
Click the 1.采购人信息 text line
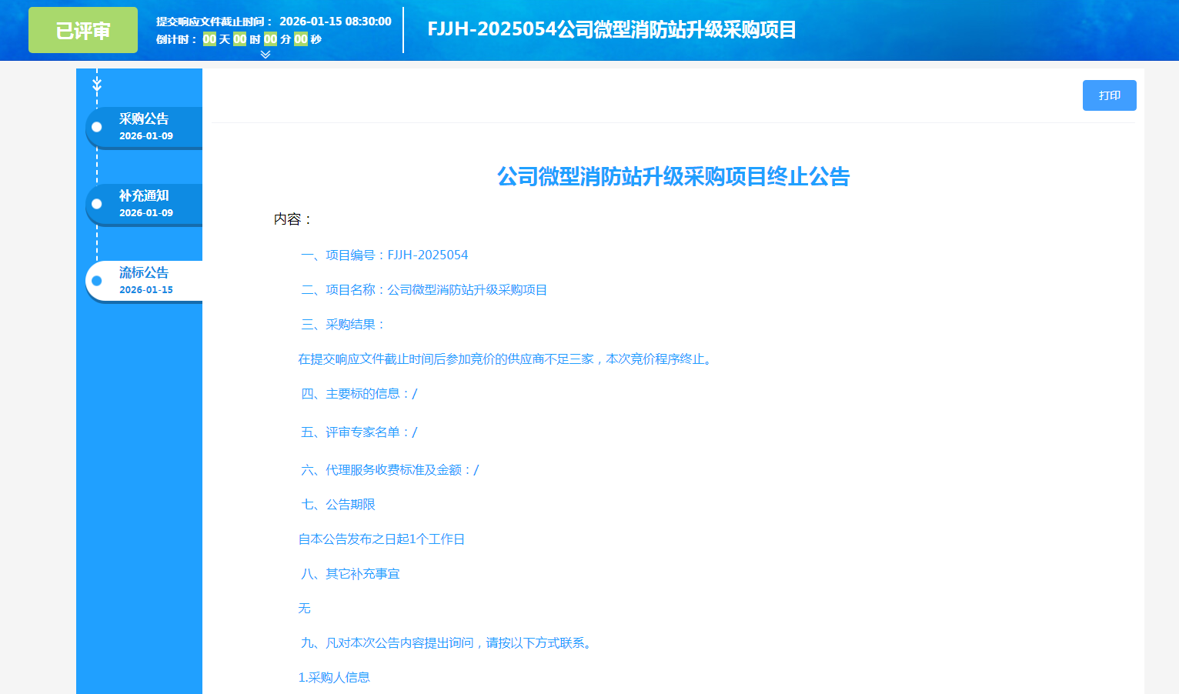tap(334, 678)
